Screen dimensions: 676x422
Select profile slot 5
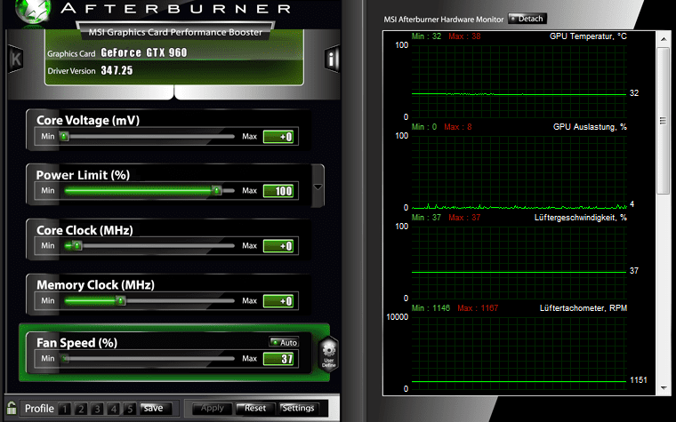(x=130, y=408)
